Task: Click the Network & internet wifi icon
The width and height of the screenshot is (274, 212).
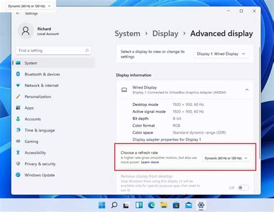Action: tap(18, 85)
